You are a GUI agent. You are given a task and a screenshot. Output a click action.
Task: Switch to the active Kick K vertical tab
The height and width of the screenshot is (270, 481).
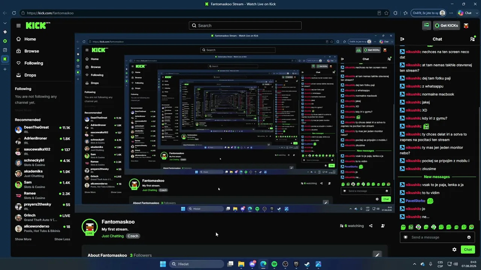5,59
